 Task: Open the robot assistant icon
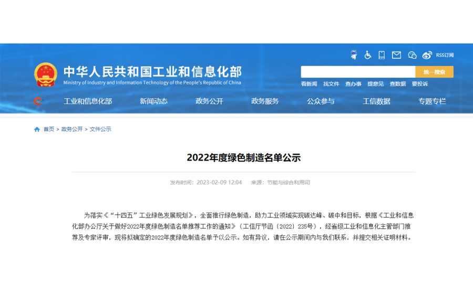pyautogui.click(x=354, y=55)
